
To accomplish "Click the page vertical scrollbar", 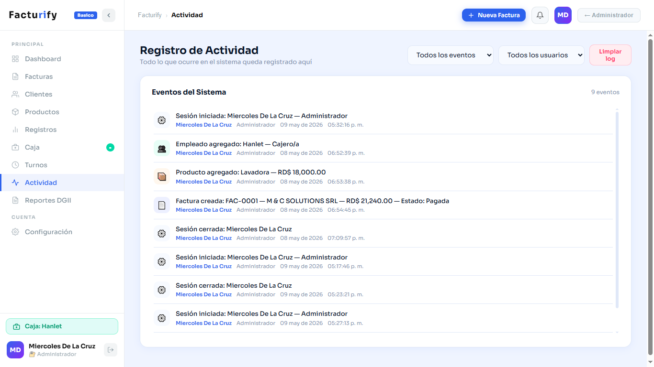I will coord(650,196).
